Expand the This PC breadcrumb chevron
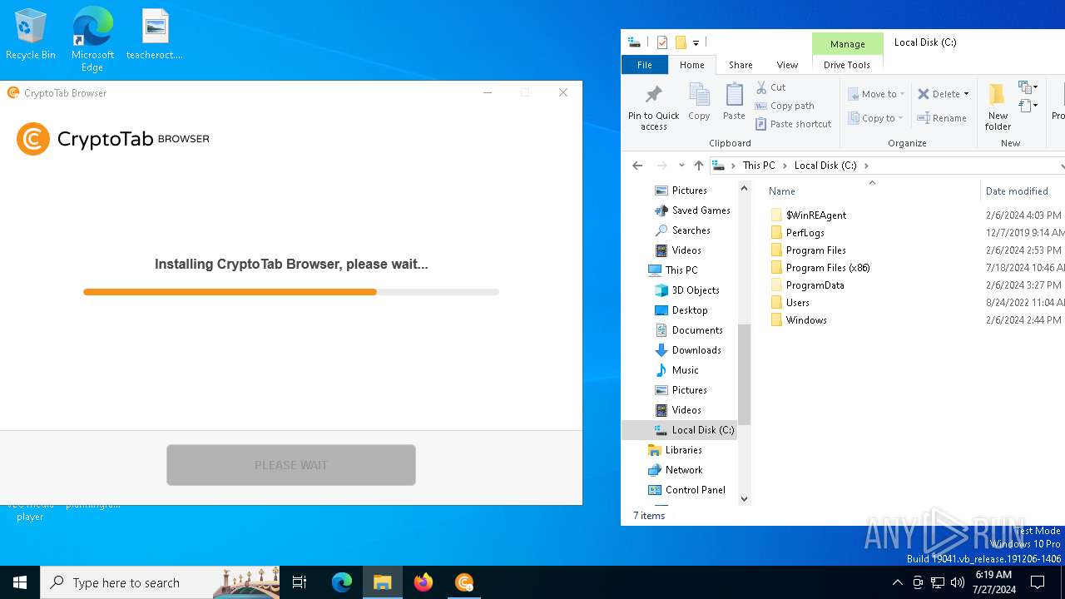 click(785, 166)
